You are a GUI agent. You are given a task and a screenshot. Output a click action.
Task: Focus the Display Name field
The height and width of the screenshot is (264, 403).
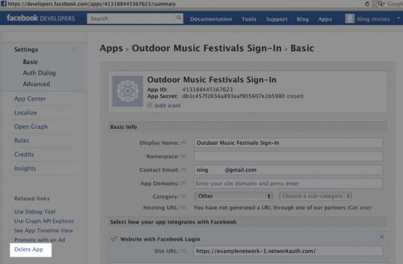point(289,143)
